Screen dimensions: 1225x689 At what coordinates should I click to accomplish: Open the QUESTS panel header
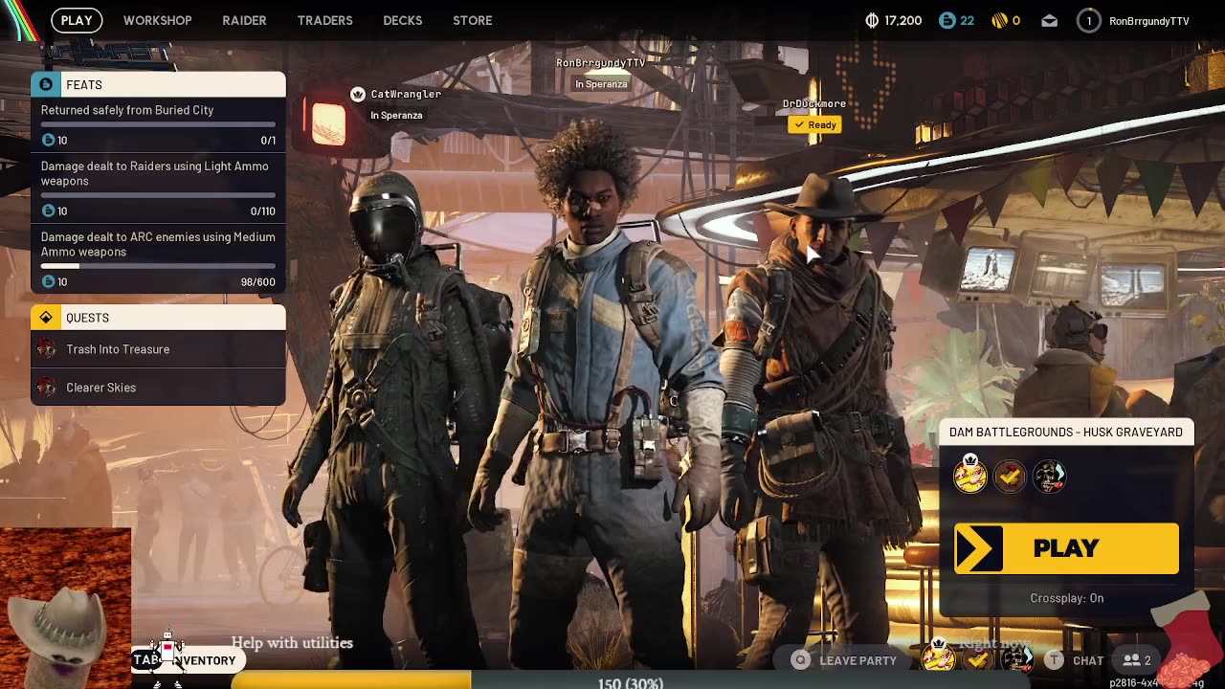click(x=158, y=318)
